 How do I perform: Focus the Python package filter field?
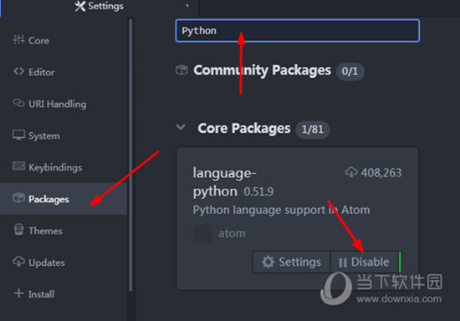point(298,31)
